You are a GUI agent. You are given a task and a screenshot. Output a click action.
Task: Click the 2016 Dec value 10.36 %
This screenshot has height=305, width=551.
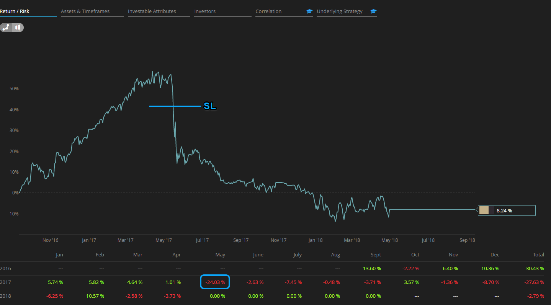pos(490,269)
